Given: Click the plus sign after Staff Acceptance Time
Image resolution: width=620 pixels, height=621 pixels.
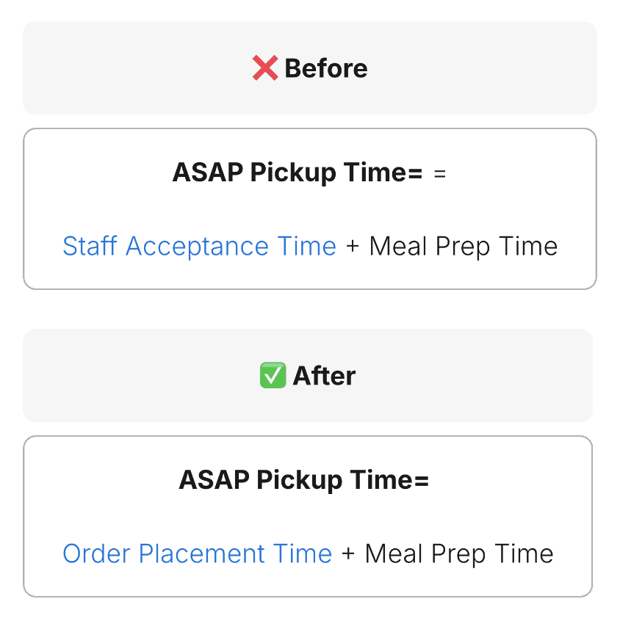Looking at the screenshot, I should (353, 247).
